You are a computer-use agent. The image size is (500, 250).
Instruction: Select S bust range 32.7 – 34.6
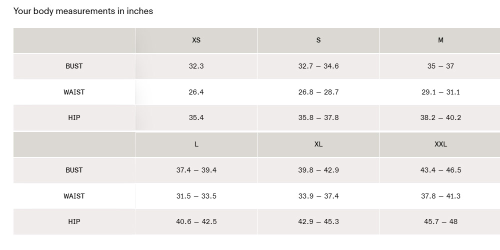(x=318, y=66)
